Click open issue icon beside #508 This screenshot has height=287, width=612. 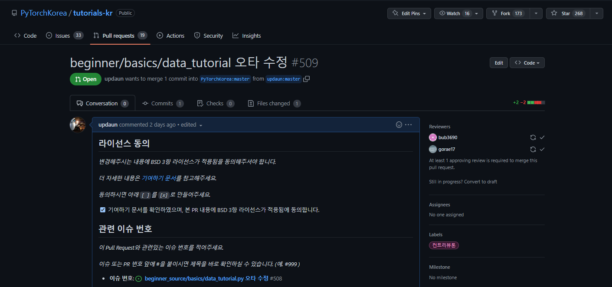139,279
